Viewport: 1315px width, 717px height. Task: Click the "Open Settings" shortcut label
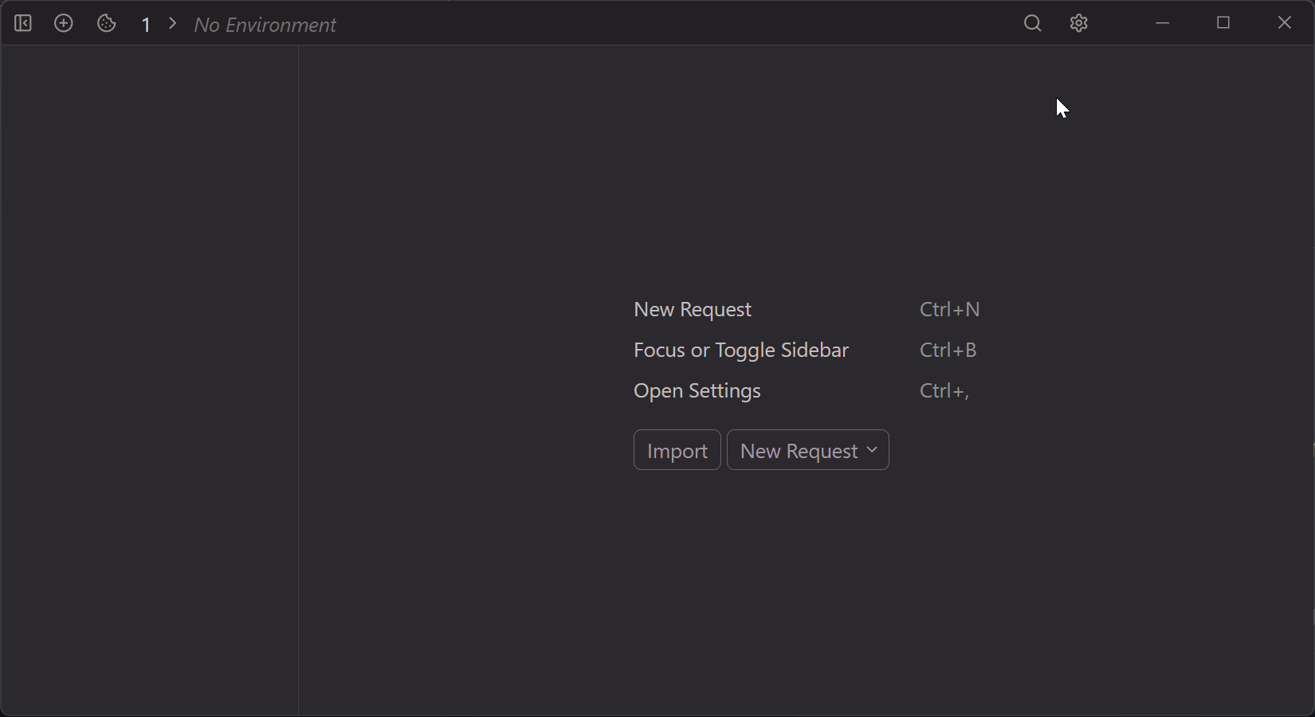coord(697,390)
